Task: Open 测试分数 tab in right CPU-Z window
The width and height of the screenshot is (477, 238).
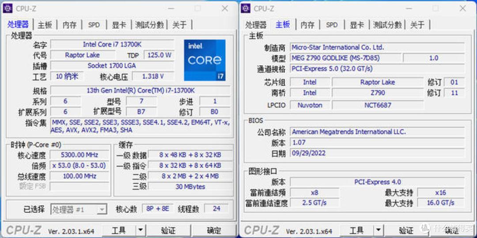Action: (387, 25)
